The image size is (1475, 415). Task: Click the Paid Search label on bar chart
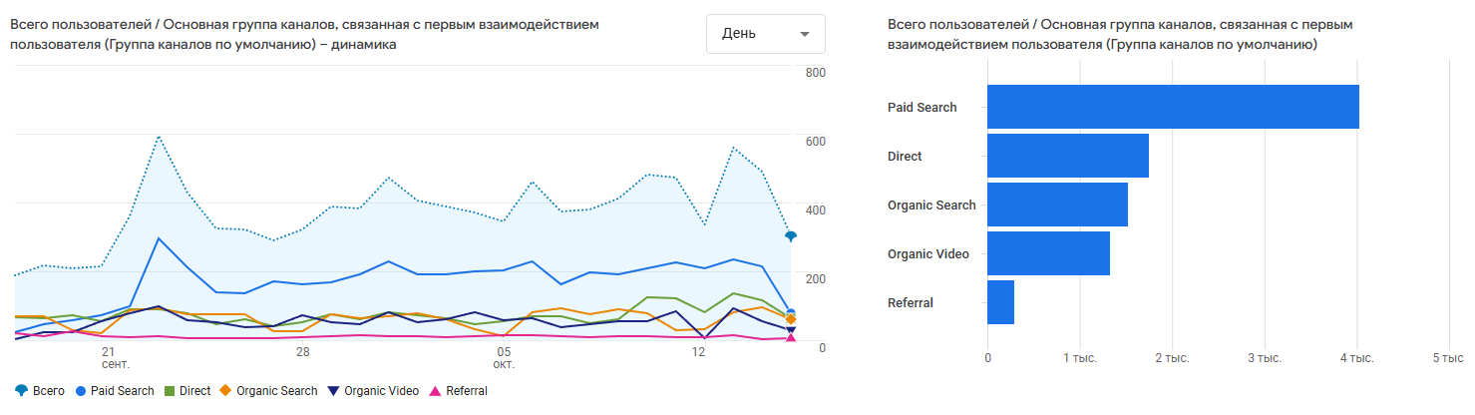point(922,107)
